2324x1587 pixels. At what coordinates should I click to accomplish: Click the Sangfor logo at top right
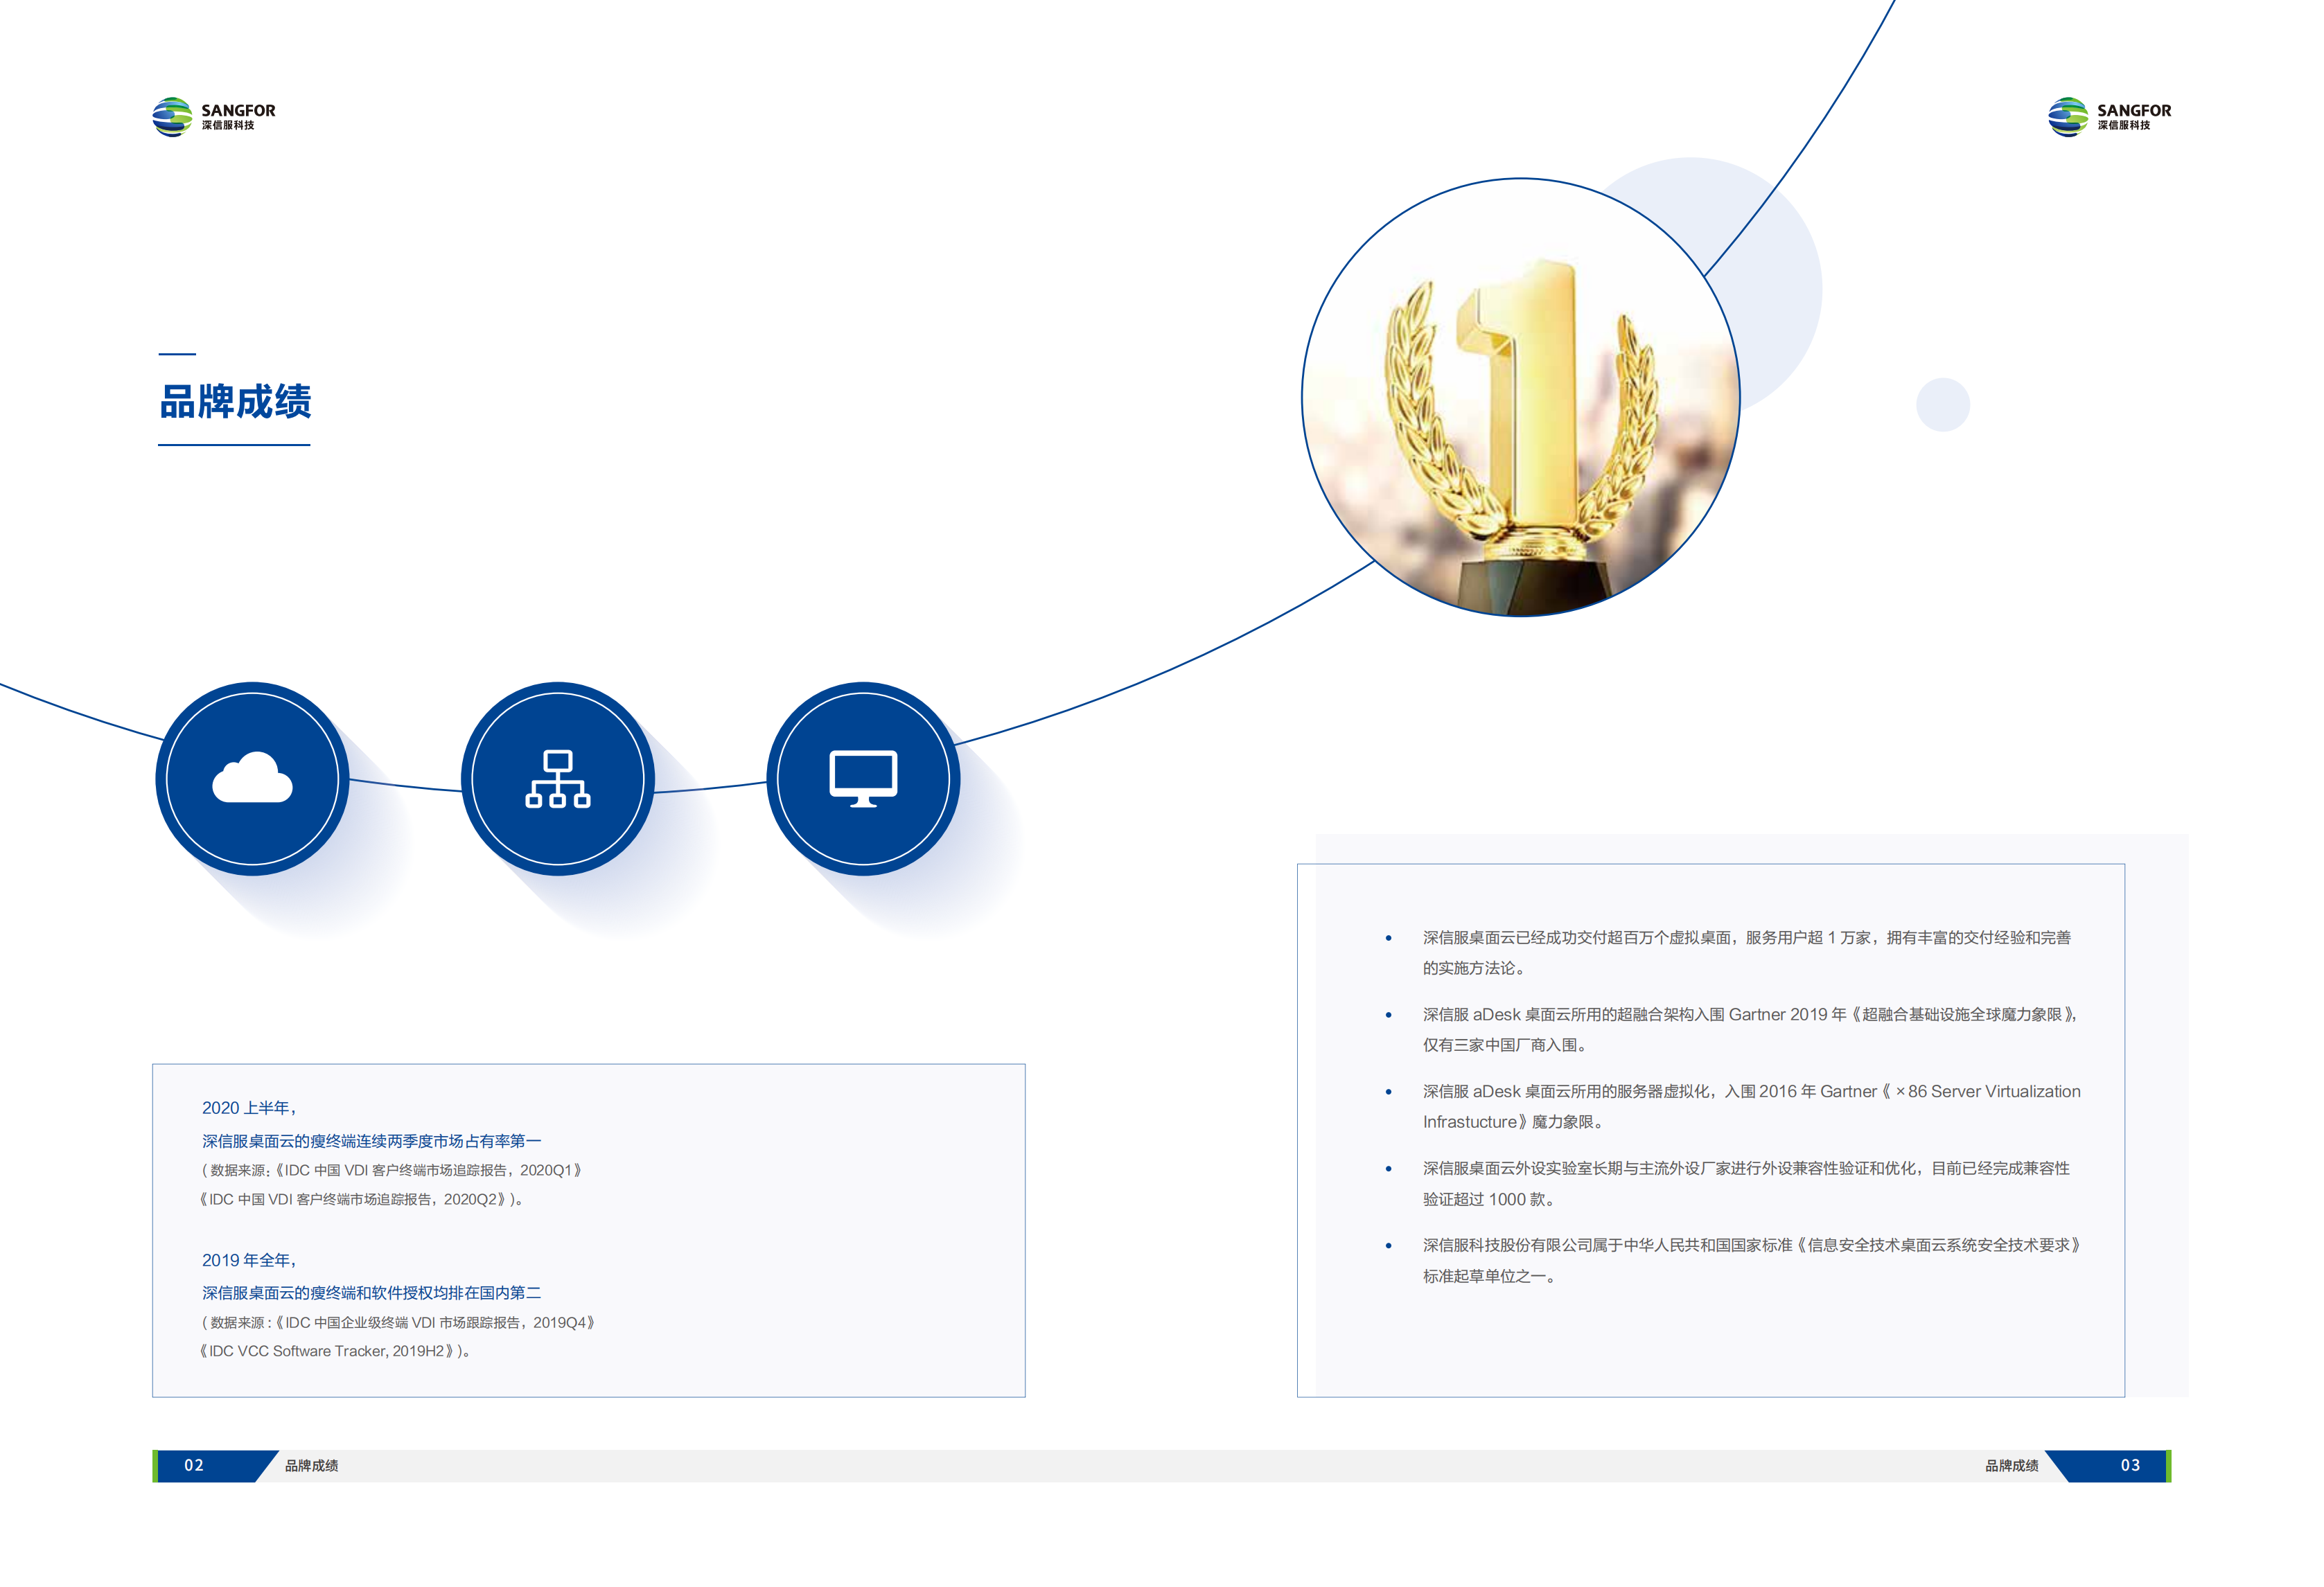coord(2109,117)
